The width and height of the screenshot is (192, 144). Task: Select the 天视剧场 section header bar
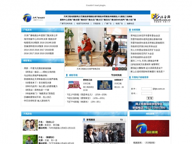(74, 114)
